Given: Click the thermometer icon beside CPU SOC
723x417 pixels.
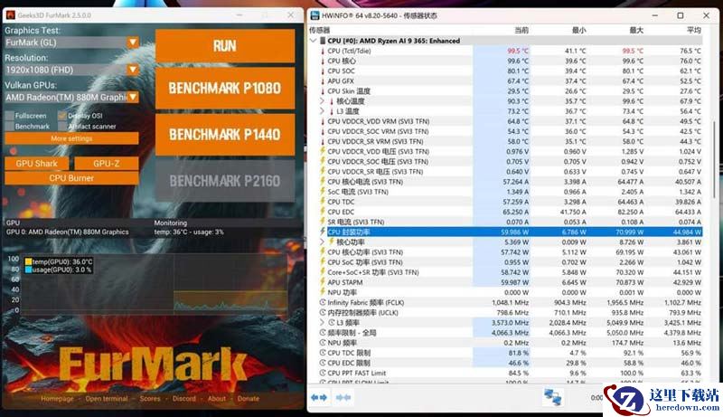Looking at the screenshot, I should pos(323,71).
